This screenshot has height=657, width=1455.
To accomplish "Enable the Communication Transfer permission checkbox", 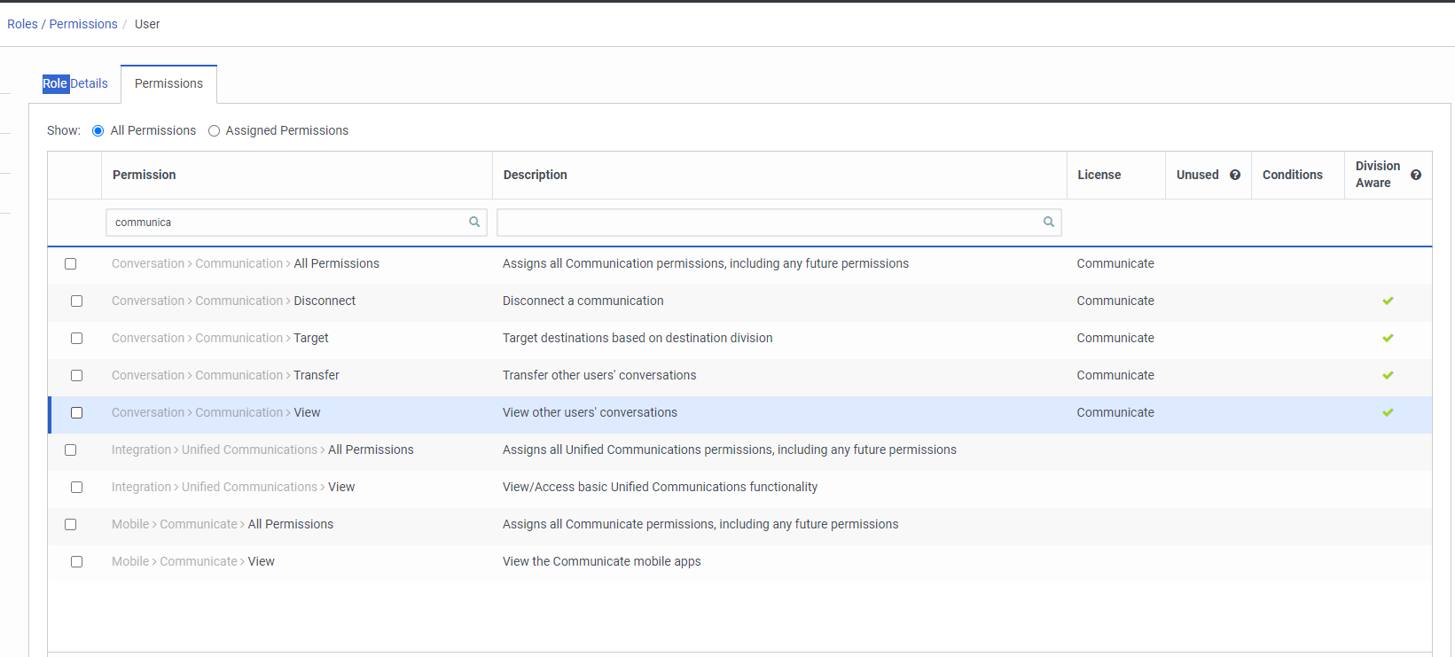I will pyautogui.click(x=77, y=376).
